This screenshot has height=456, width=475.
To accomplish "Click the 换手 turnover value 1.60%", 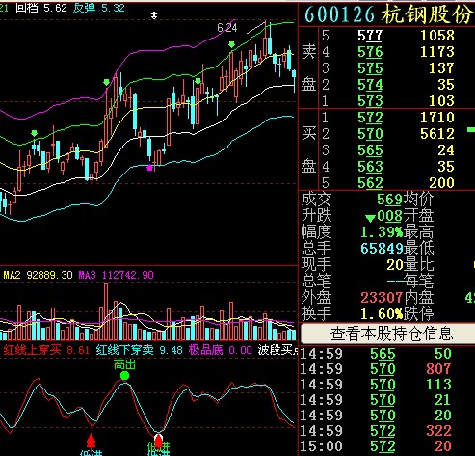I will (x=382, y=314).
